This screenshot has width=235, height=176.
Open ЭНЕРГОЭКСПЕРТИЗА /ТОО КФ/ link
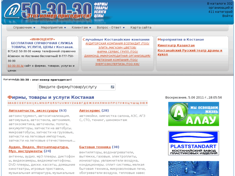(117, 64)
